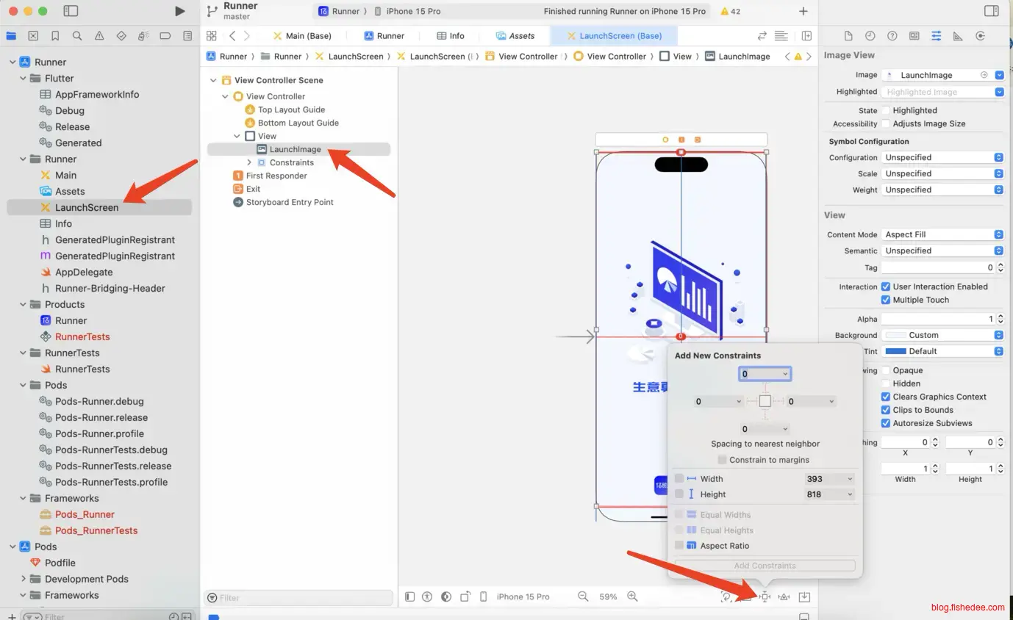Toggle the inspectors panel icon
Image resolution: width=1013 pixels, height=620 pixels.
point(992,11)
